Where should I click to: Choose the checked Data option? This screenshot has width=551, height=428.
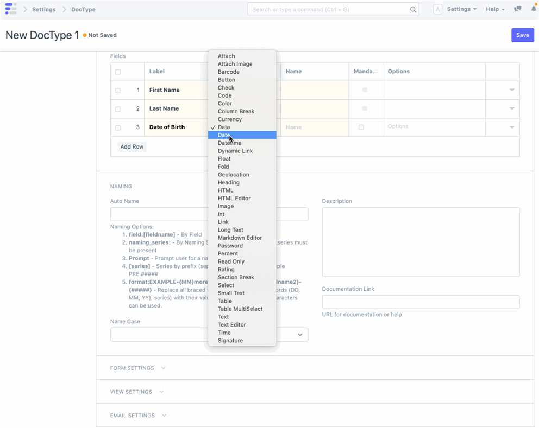click(x=242, y=127)
